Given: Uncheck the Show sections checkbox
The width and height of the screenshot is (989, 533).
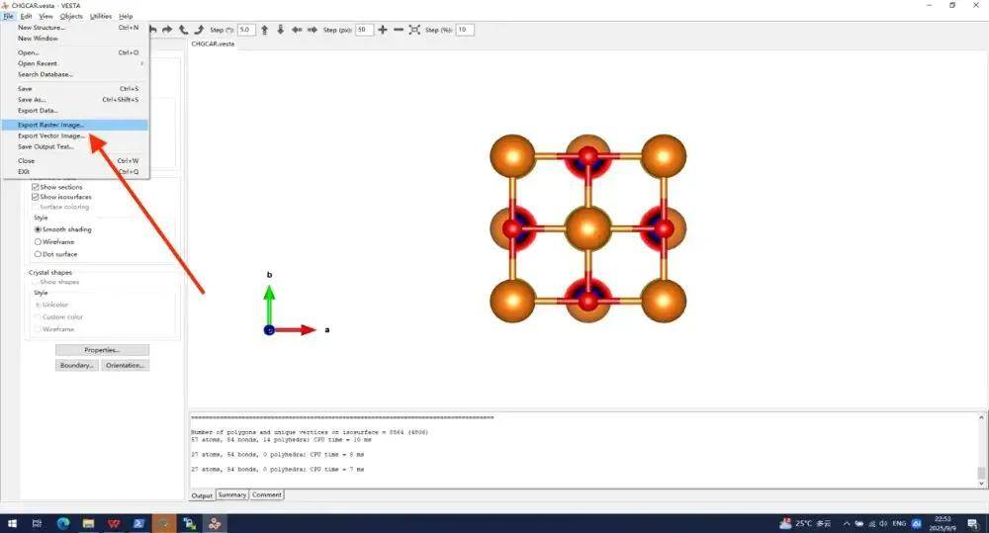Looking at the screenshot, I should (x=37, y=187).
